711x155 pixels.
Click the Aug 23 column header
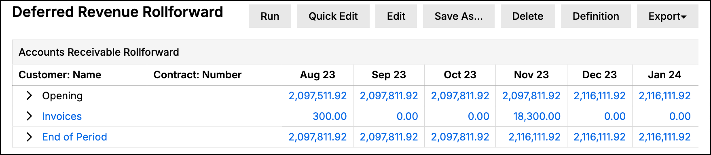317,75
